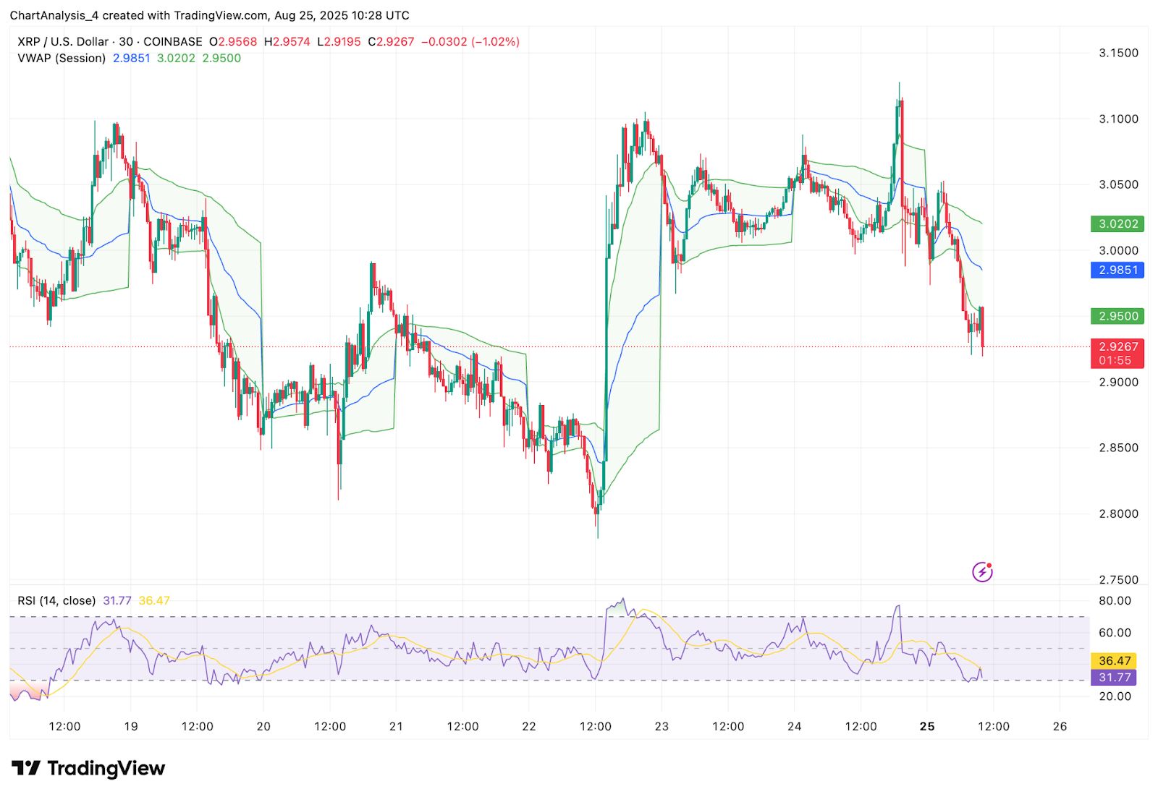Click the yellow 36.47 RSI average tag
Viewport: 1158px width, 797px height.
[x=1114, y=660]
